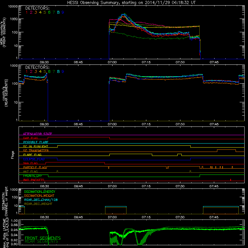Click detector 8 in the front segments legend

click(58, 12)
